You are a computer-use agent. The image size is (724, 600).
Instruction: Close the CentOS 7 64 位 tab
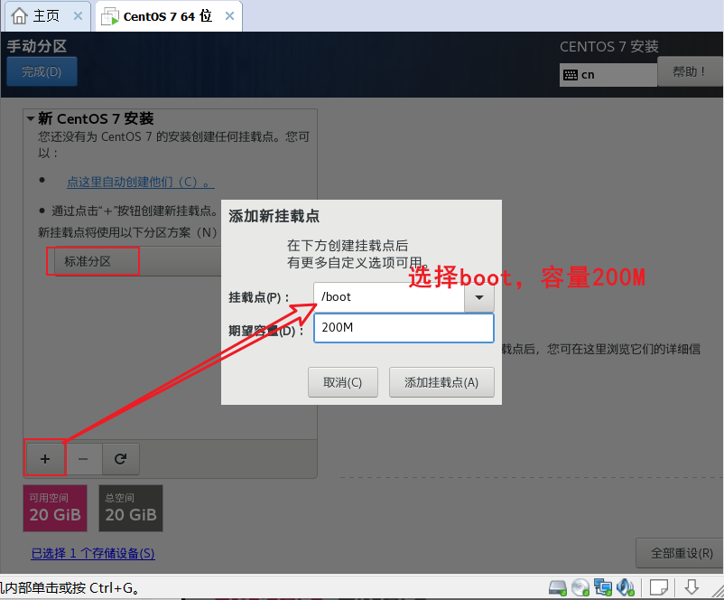pyautogui.click(x=229, y=16)
